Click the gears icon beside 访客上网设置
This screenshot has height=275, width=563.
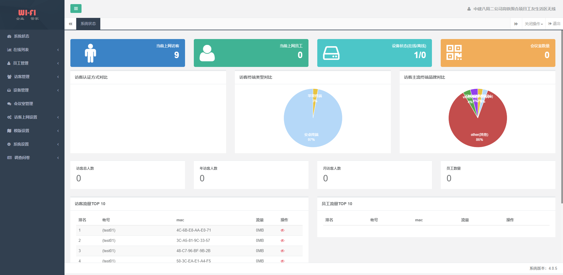[x=9, y=117]
